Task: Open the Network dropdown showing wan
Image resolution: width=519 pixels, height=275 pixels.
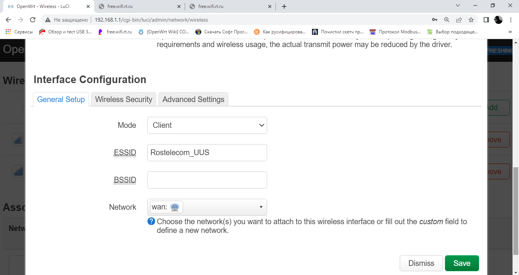Action: [x=207, y=207]
